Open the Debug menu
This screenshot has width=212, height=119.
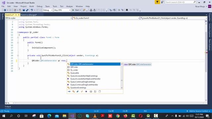pyautogui.click(x=39, y=6)
